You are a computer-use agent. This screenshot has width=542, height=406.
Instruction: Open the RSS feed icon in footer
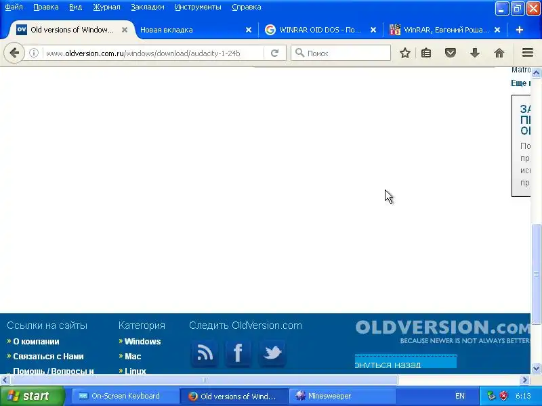click(x=205, y=353)
